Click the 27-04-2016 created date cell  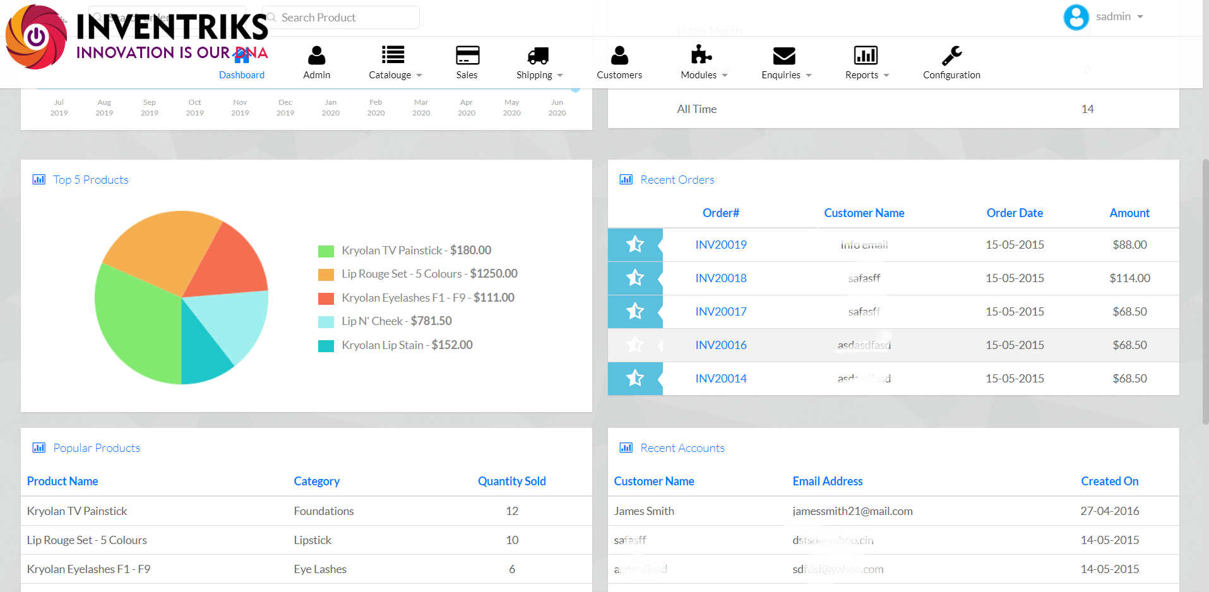click(x=1109, y=511)
